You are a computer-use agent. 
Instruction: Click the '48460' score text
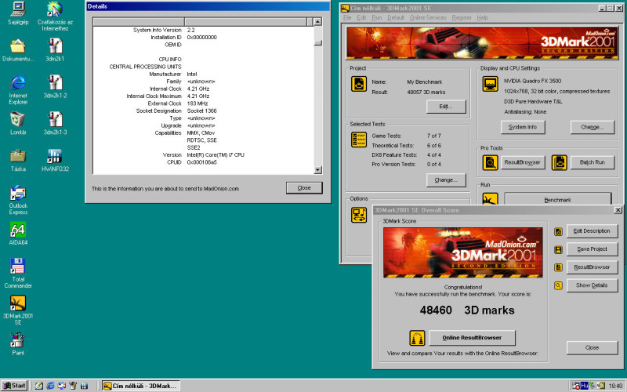tap(436, 310)
